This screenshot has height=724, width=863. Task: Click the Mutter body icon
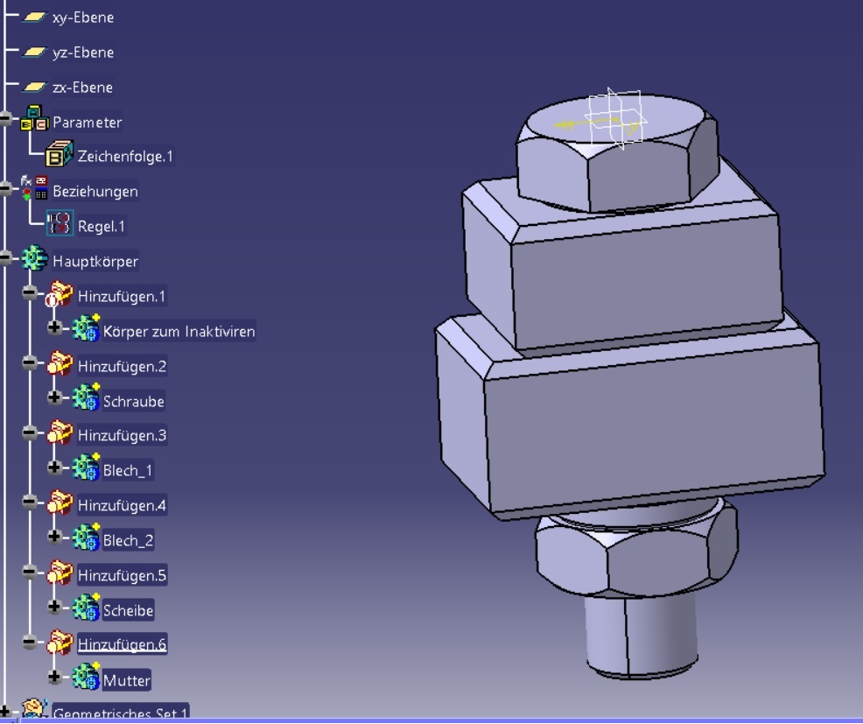click(85, 677)
